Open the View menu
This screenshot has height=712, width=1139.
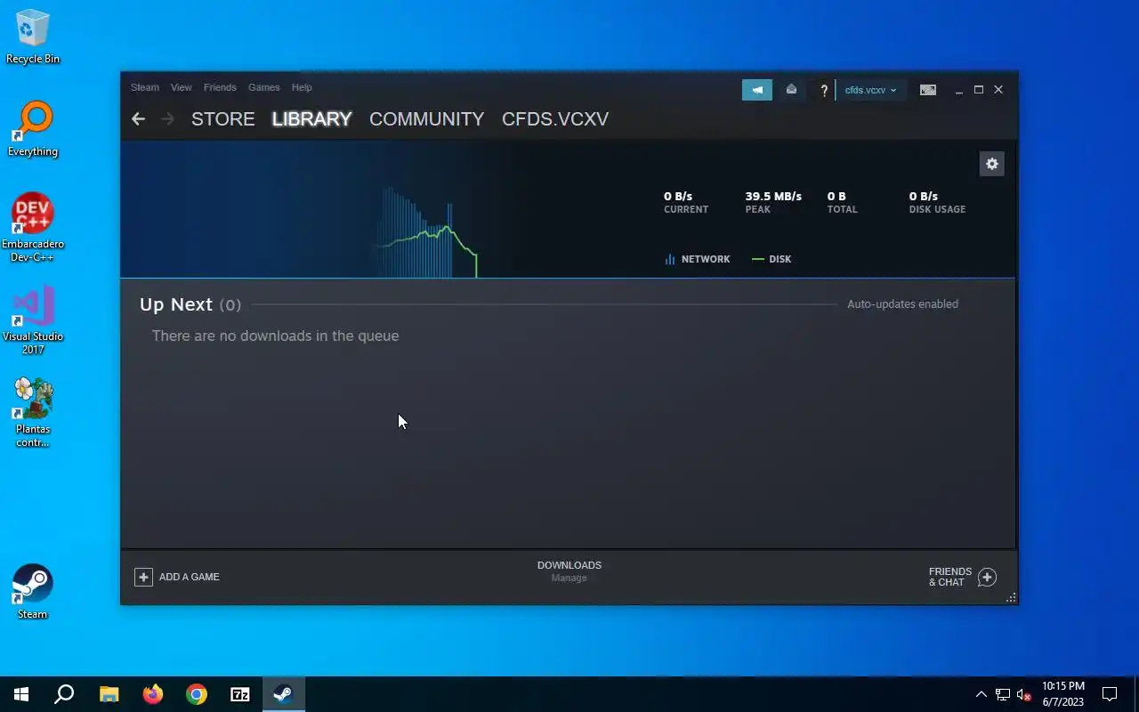point(181,87)
